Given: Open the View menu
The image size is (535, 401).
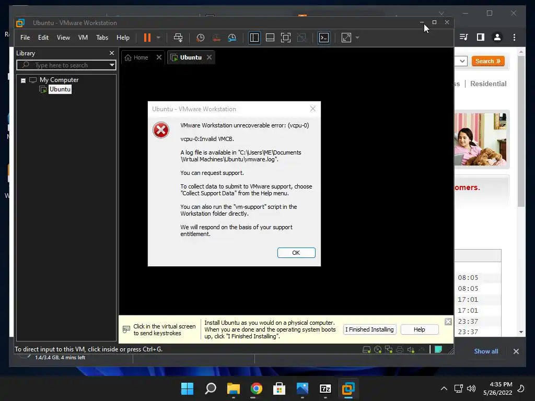Looking at the screenshot, I should coord(63,38).
